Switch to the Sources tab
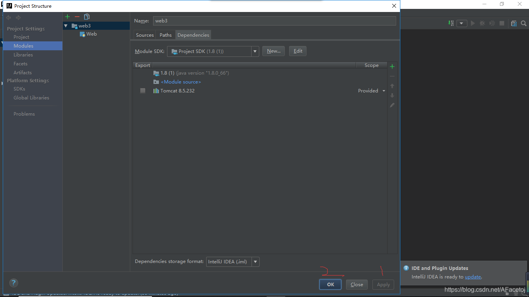Screen dimensions: 529x297 (x=145, y=35)
